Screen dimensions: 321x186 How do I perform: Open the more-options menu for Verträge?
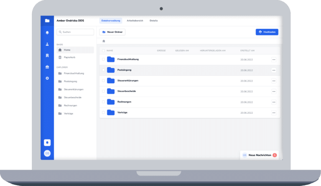(x=274, y=113)
